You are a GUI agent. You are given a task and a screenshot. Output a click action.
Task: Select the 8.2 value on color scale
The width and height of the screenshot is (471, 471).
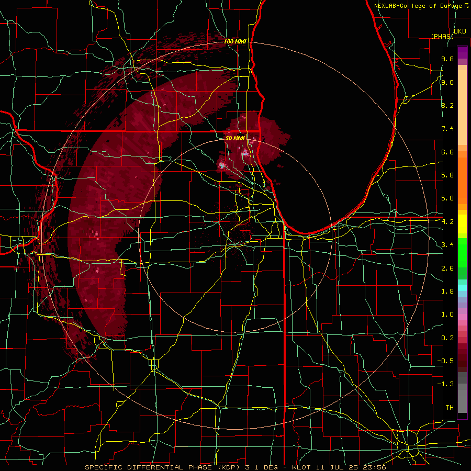pos(447,105)
